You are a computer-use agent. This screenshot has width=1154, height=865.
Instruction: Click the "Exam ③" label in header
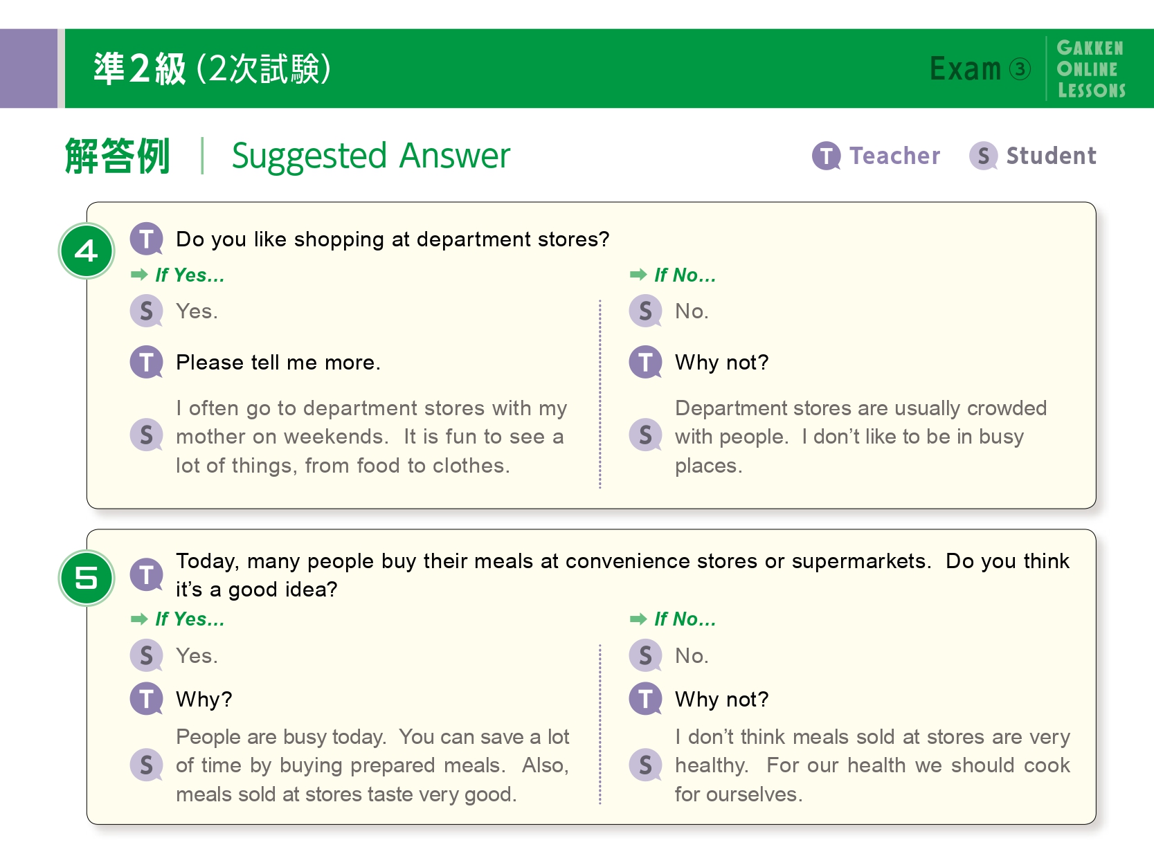[x=980, y=69]
